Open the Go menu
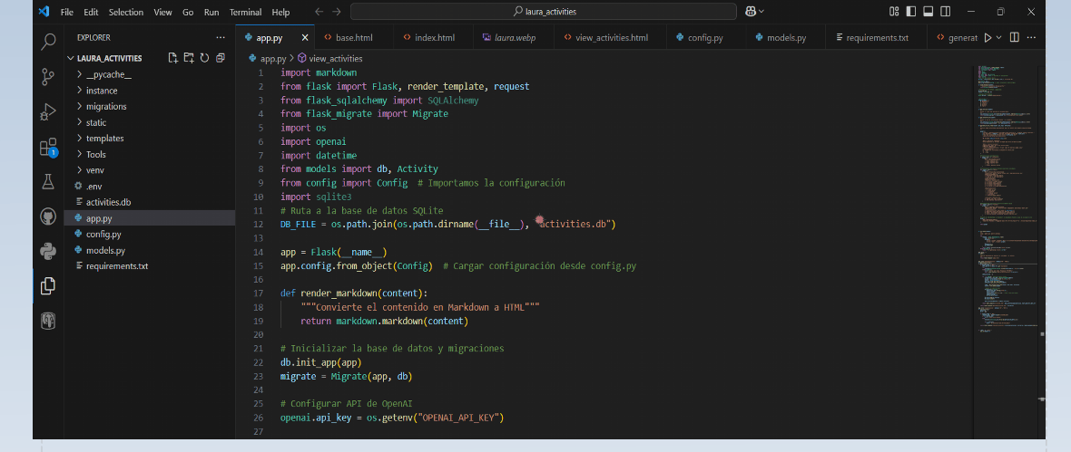 188,13
